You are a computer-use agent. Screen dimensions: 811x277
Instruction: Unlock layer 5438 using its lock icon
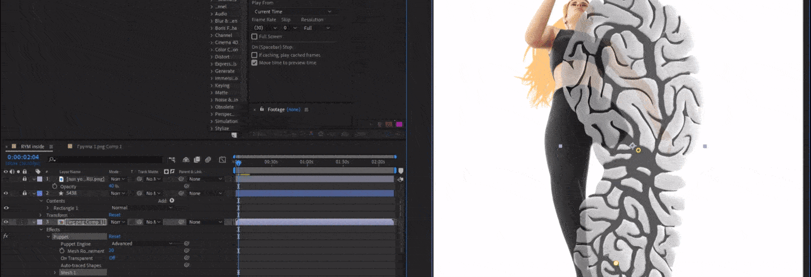tap(25, 193)
